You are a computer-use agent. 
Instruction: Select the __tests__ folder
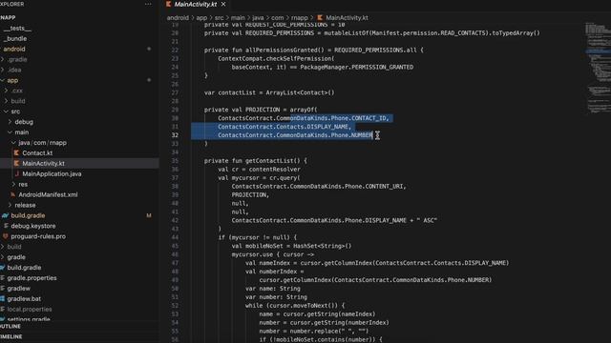[17, 29]
